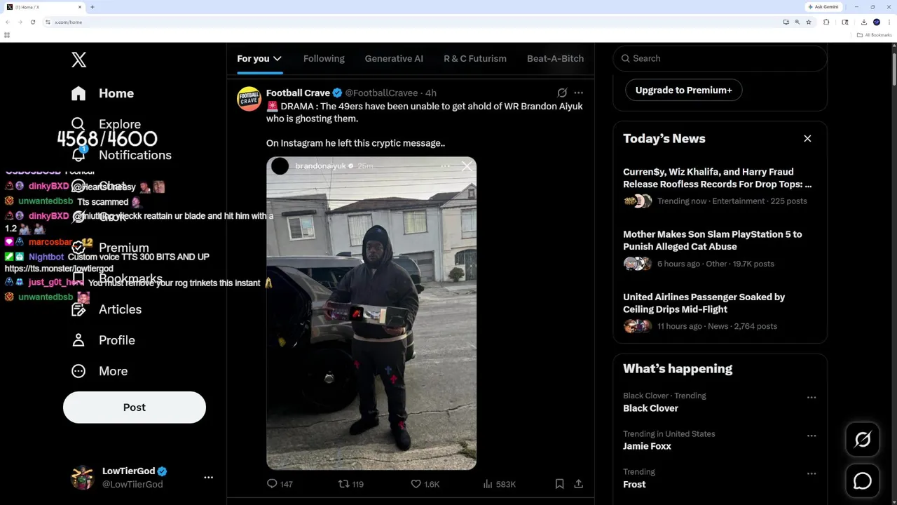Switch to the Generative AI tab
Viewport: 897px width, 505px height.
pos(394,59)
